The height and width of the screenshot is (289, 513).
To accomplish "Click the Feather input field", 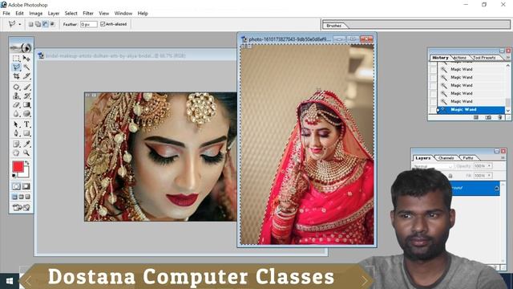I will [x=89, y=24].
